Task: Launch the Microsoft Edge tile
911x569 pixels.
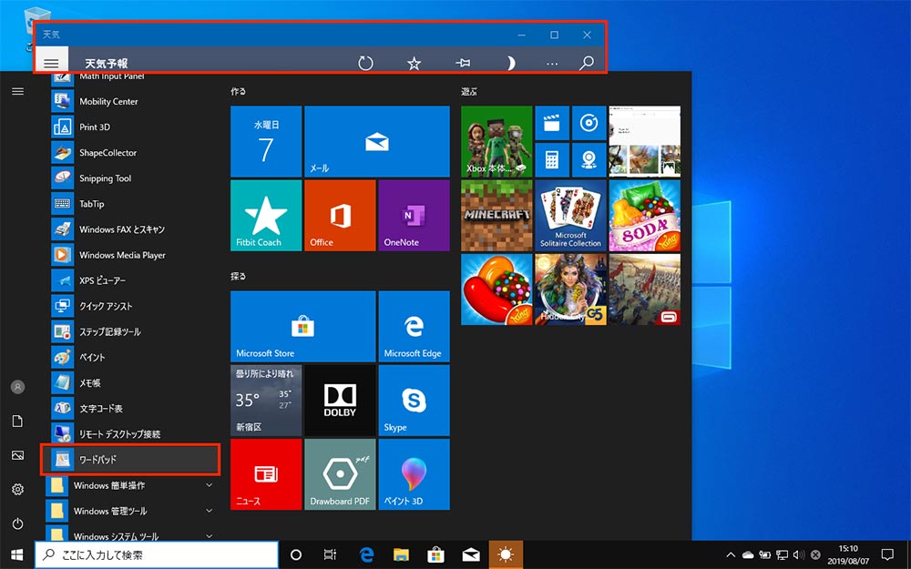Action: [x=414, y=326]
